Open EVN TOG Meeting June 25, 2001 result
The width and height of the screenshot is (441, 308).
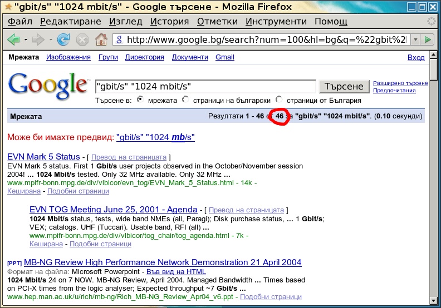click(114, 210)
